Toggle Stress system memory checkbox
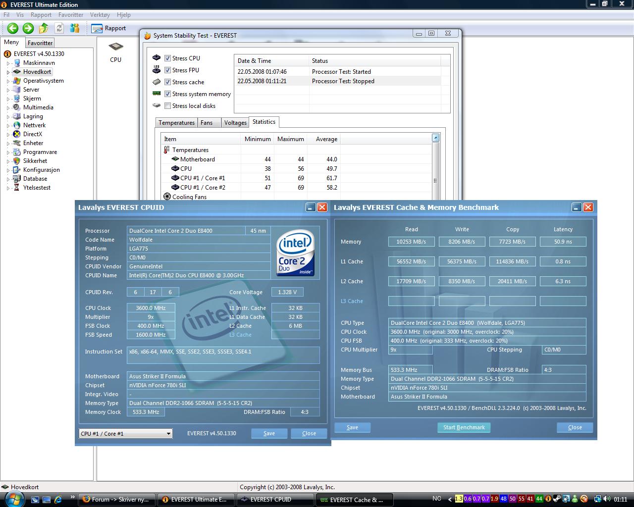Image resolution: width=634 pixels, height=507 pixels. coord(168,94)
